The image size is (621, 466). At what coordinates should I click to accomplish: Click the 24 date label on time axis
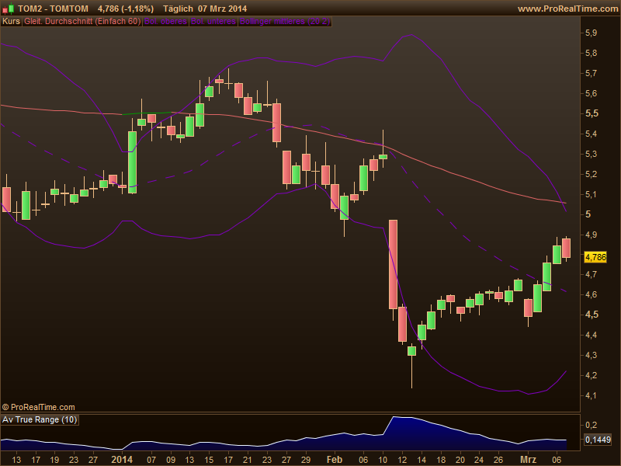pos(479,460)
